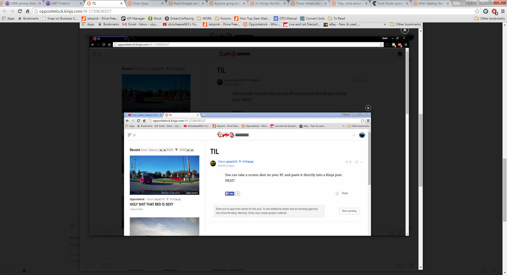The image size is (507, 275).
Task: Expand the WORK bookmarks folder
Action: [204, 19]
